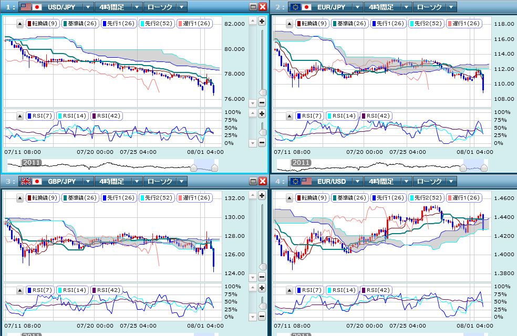Collapse EUR/JPY indicator legend with triangle icon
This screenshot has width=517, height=336.
pyautogui.click(x=289, y=24)
